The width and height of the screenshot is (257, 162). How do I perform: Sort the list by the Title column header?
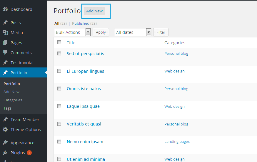71,43
